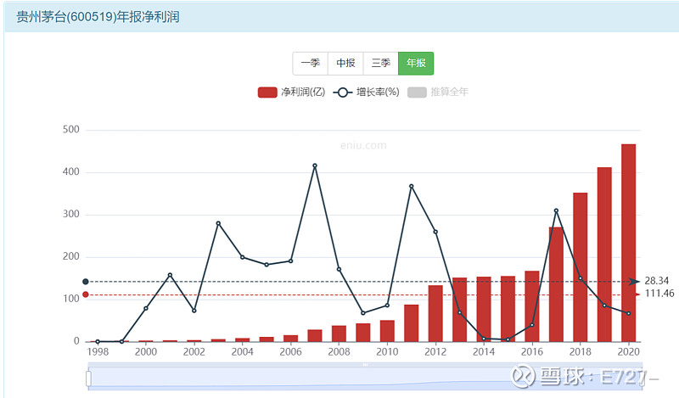Click the 2011 growth rate data point
Viewport: 679px width, 398px height.
(412, 186)
